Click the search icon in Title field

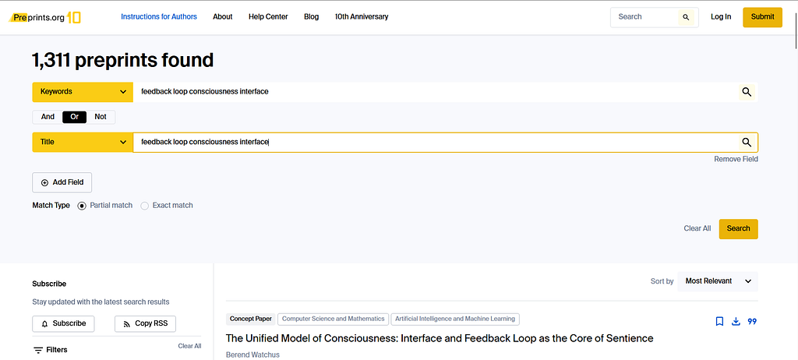(746, 143)
